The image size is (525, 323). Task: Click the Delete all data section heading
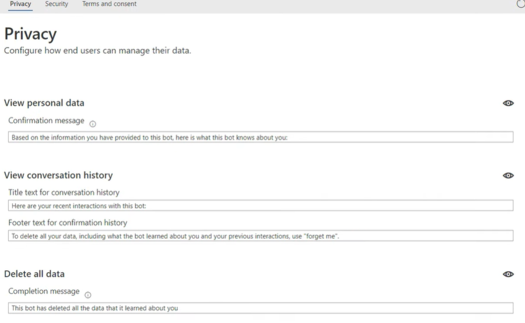[34, 274]
